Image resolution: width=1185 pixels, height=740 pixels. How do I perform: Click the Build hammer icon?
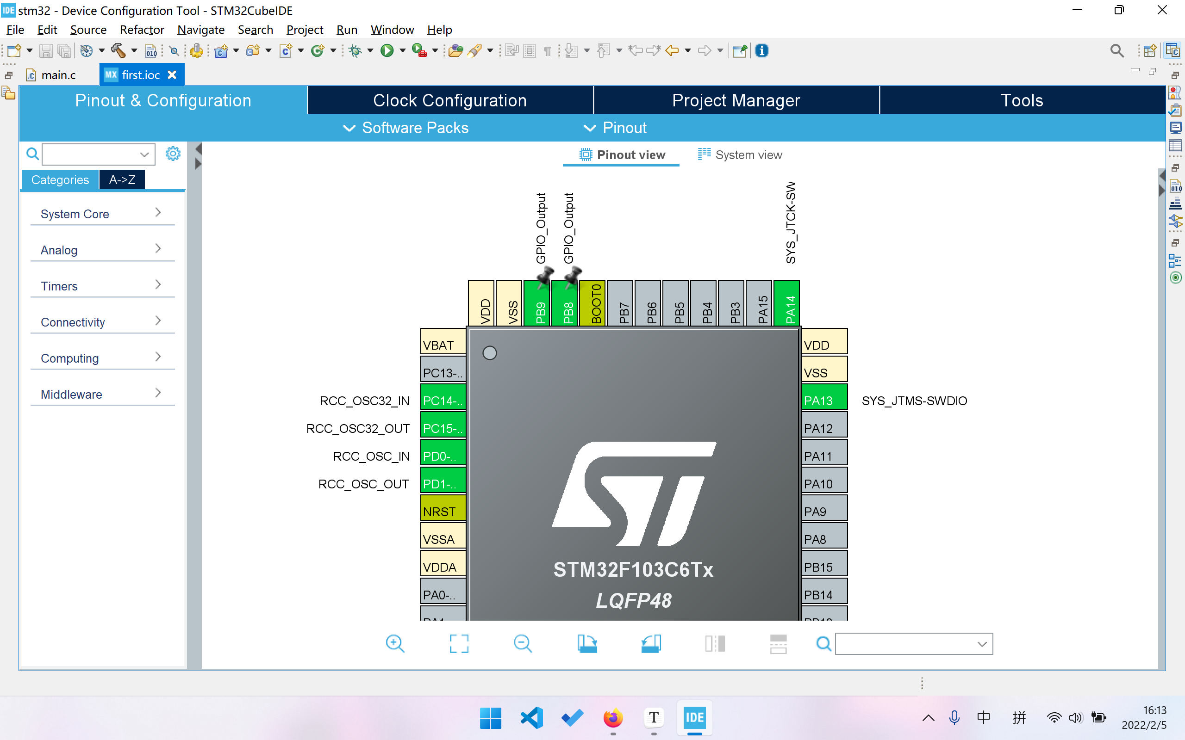click(118, 50)
